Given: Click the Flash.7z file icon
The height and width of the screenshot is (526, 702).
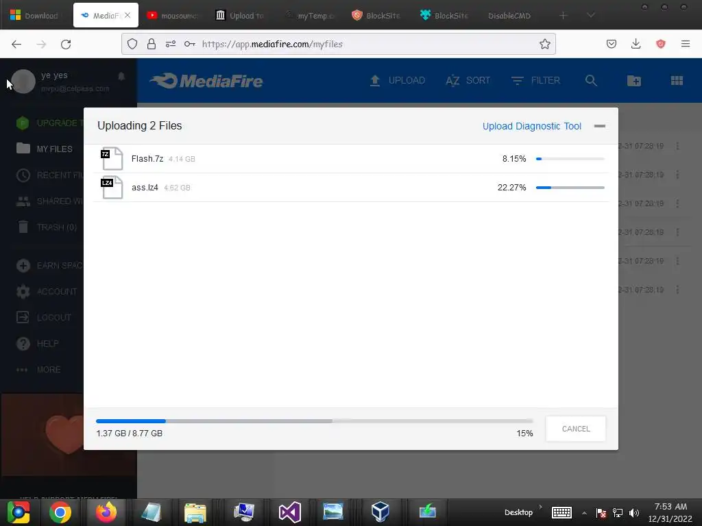Looking at the screenshot, I should tap(112, 158).
